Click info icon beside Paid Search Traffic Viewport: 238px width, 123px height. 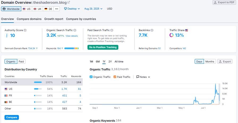tap(112, 30)
